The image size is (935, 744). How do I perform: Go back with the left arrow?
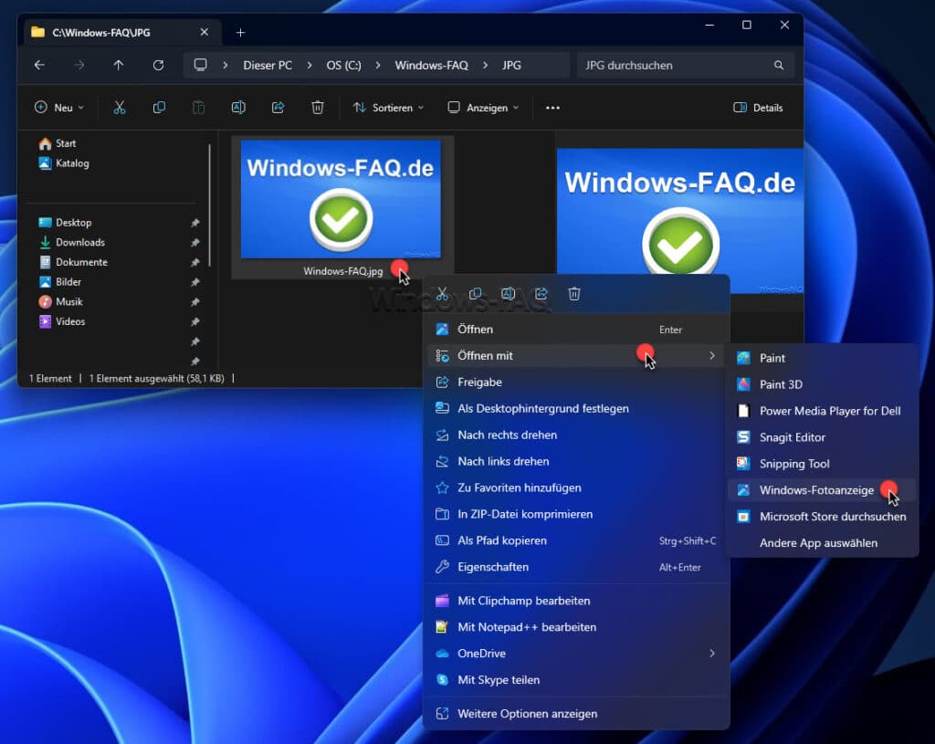[x=39, y=65]
